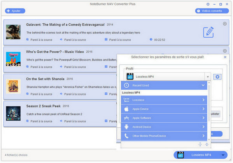Click the video track icon for Who's Got the Power
The width and height of the screenshot is (233, 163).
click(x=27, y=67)
